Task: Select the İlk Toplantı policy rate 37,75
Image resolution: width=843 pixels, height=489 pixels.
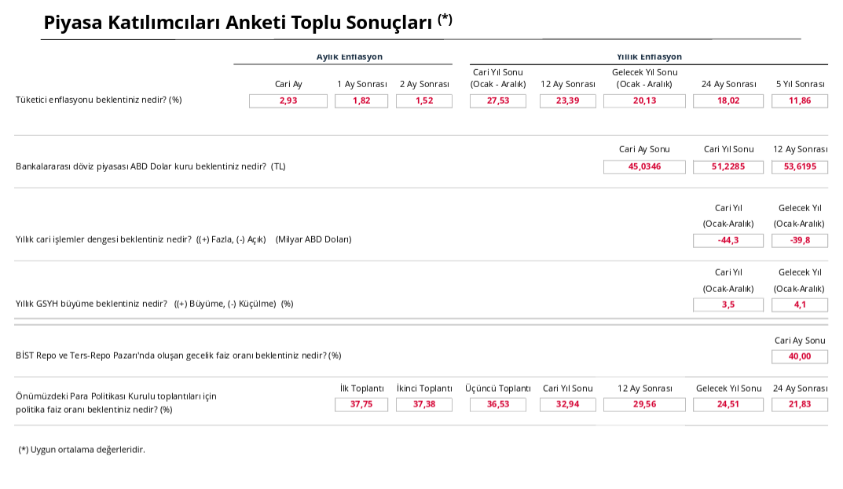Action: (x=361, y=404)
